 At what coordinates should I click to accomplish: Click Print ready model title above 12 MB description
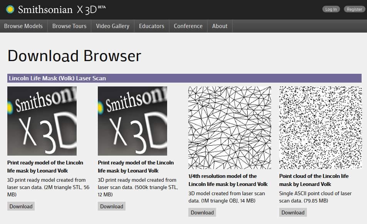[136, 166]
